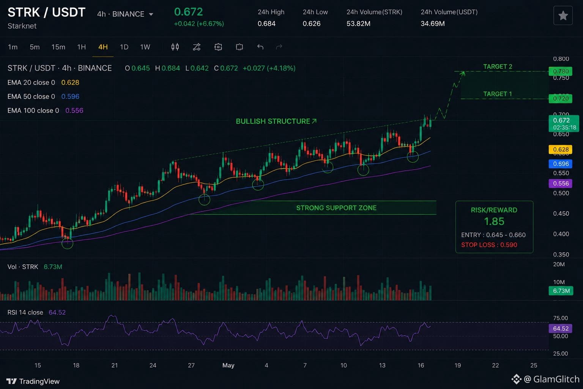Click the 24h Low value 0.626
Screen dimensions: 583x389
(312, 24)
